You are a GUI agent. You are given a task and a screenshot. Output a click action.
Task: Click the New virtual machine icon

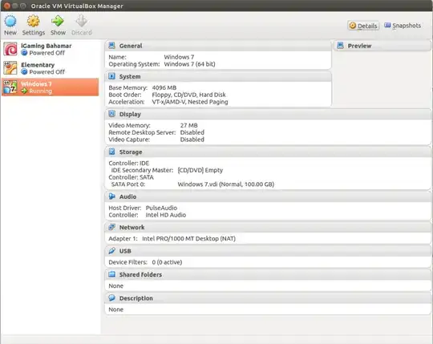(10, 21)
